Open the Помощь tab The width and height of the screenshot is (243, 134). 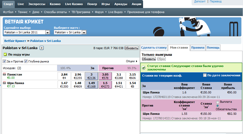tap(213, 48)
